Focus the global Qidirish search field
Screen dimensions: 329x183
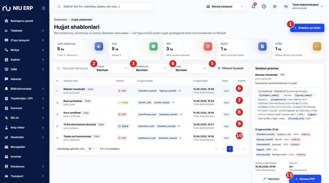103,6
